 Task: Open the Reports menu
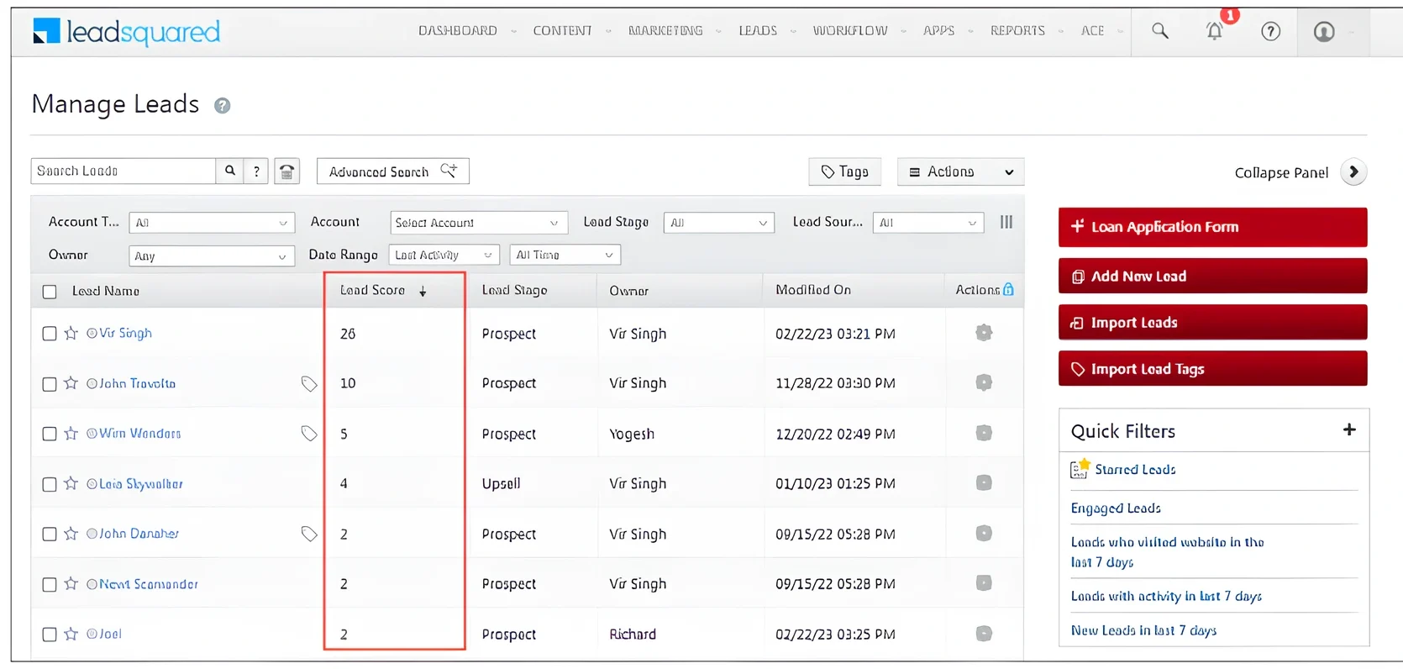click(1017, 31)
